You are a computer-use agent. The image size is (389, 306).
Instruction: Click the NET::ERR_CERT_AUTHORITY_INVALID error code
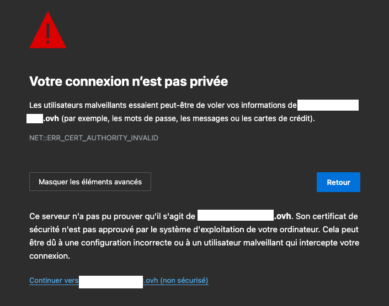click(x=94, y=138)
